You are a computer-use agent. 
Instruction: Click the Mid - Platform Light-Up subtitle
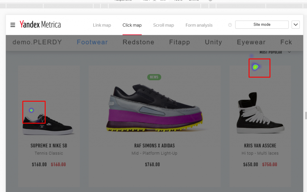click(154, 153)
